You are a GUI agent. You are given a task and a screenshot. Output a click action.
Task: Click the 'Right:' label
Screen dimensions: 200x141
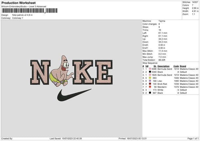point(145,36)
